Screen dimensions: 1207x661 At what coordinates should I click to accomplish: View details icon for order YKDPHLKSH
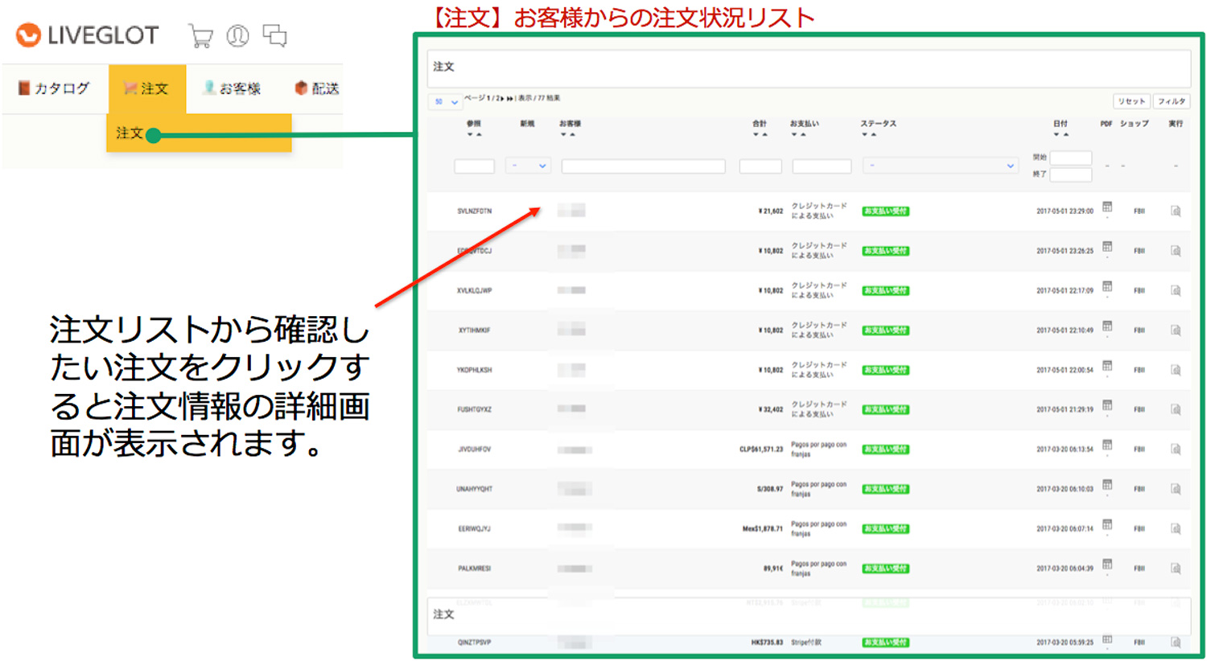1176,370
